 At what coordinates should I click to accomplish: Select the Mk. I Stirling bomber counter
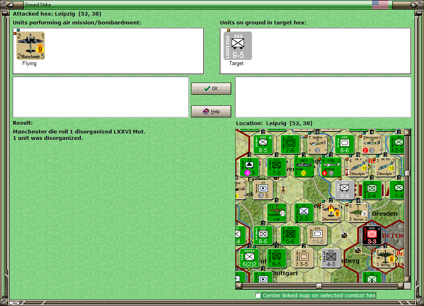pos(386,258)
